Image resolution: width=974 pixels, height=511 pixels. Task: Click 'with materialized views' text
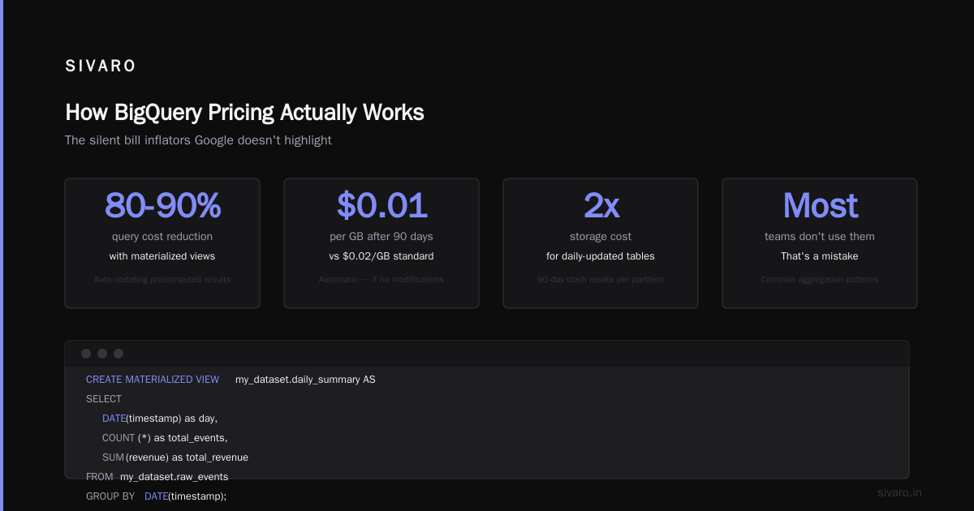(x=162, y=256)
